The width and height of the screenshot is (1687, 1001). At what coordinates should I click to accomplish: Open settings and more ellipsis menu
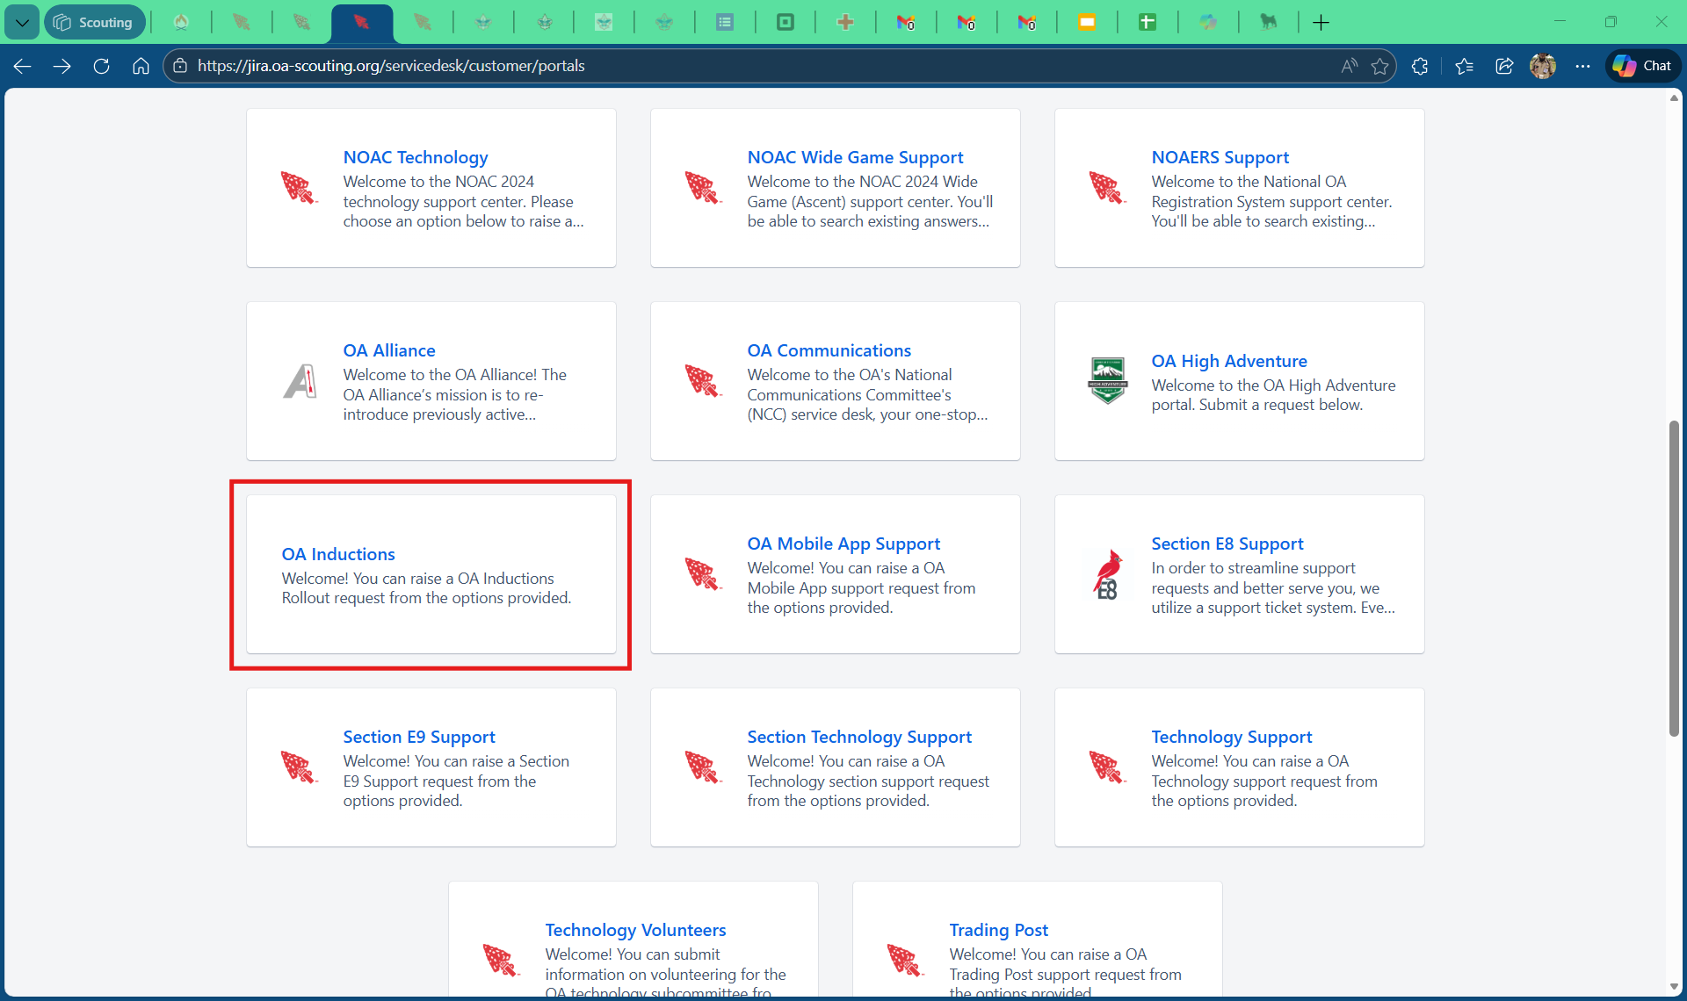tap(1582, 66)
